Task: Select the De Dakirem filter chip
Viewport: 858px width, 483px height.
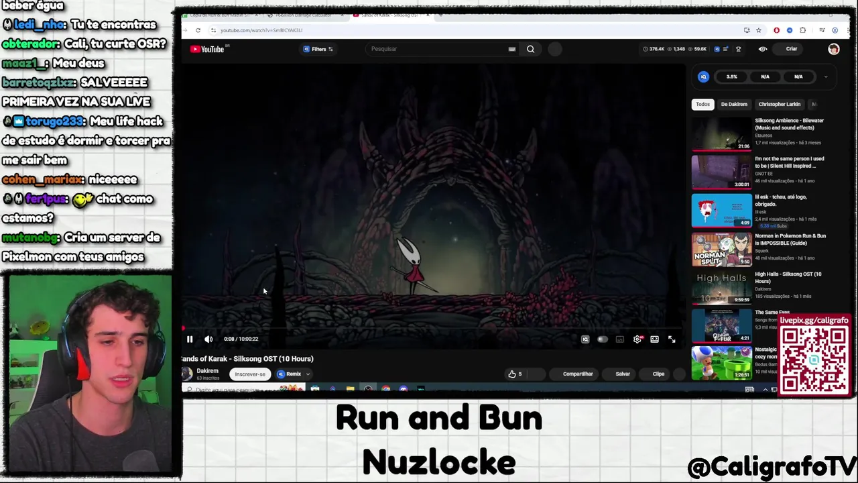Action: 734,104
